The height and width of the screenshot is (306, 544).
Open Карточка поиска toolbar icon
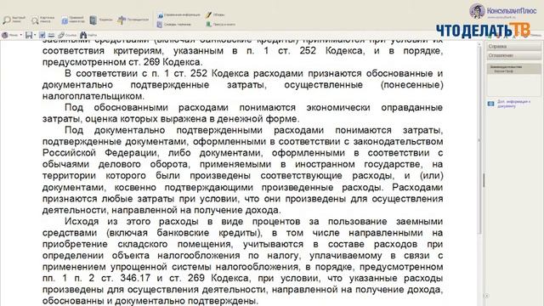(35, 20)
